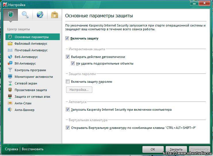
Task: Click the shield icon beside Основные параметры
Action: (10, 37)
